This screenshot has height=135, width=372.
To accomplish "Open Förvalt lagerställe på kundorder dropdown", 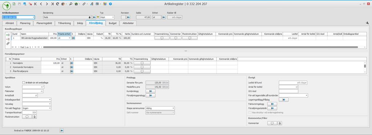I will (307, 95).
